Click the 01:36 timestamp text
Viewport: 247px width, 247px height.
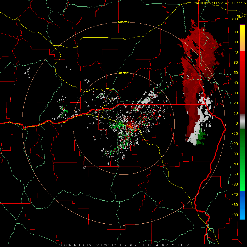click(184, 245)
